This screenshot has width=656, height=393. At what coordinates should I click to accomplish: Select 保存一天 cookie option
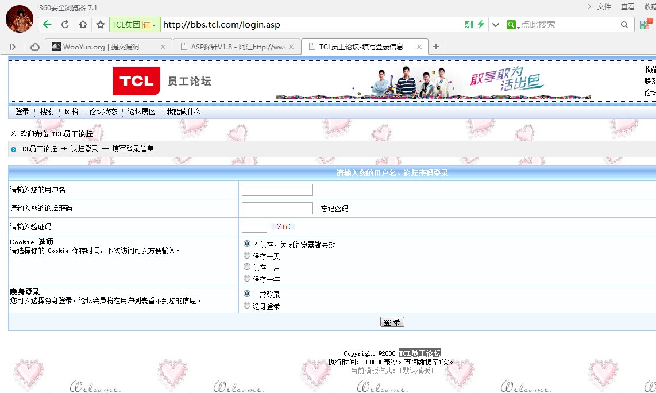[247, 255]
